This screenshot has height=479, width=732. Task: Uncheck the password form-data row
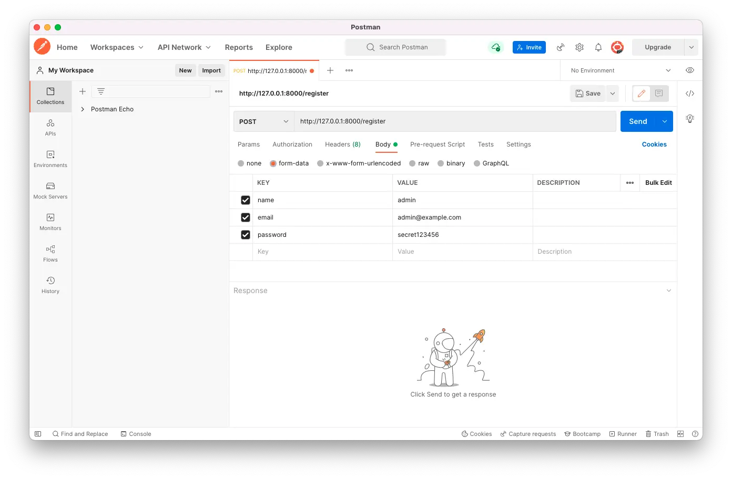click(x=245, y=235)
